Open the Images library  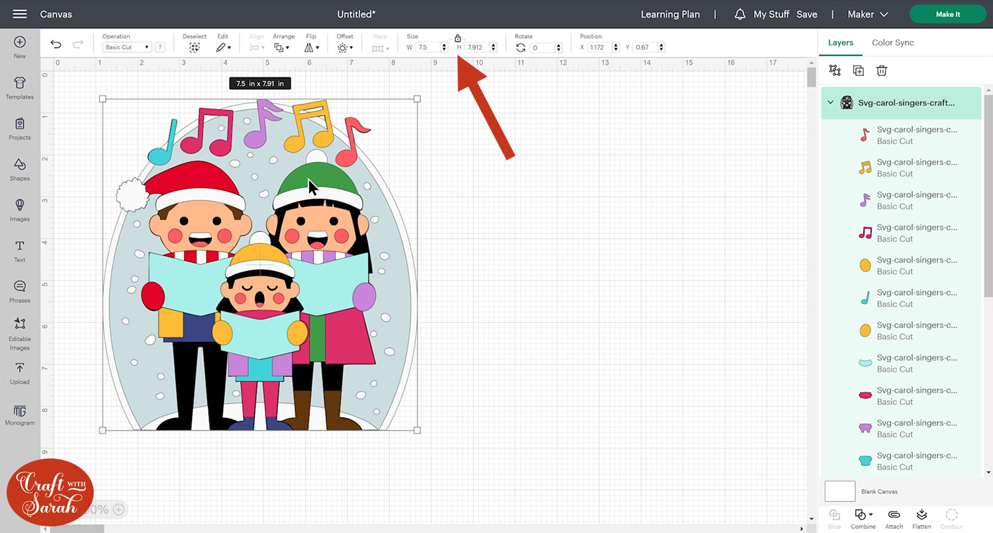pos(19,210)
